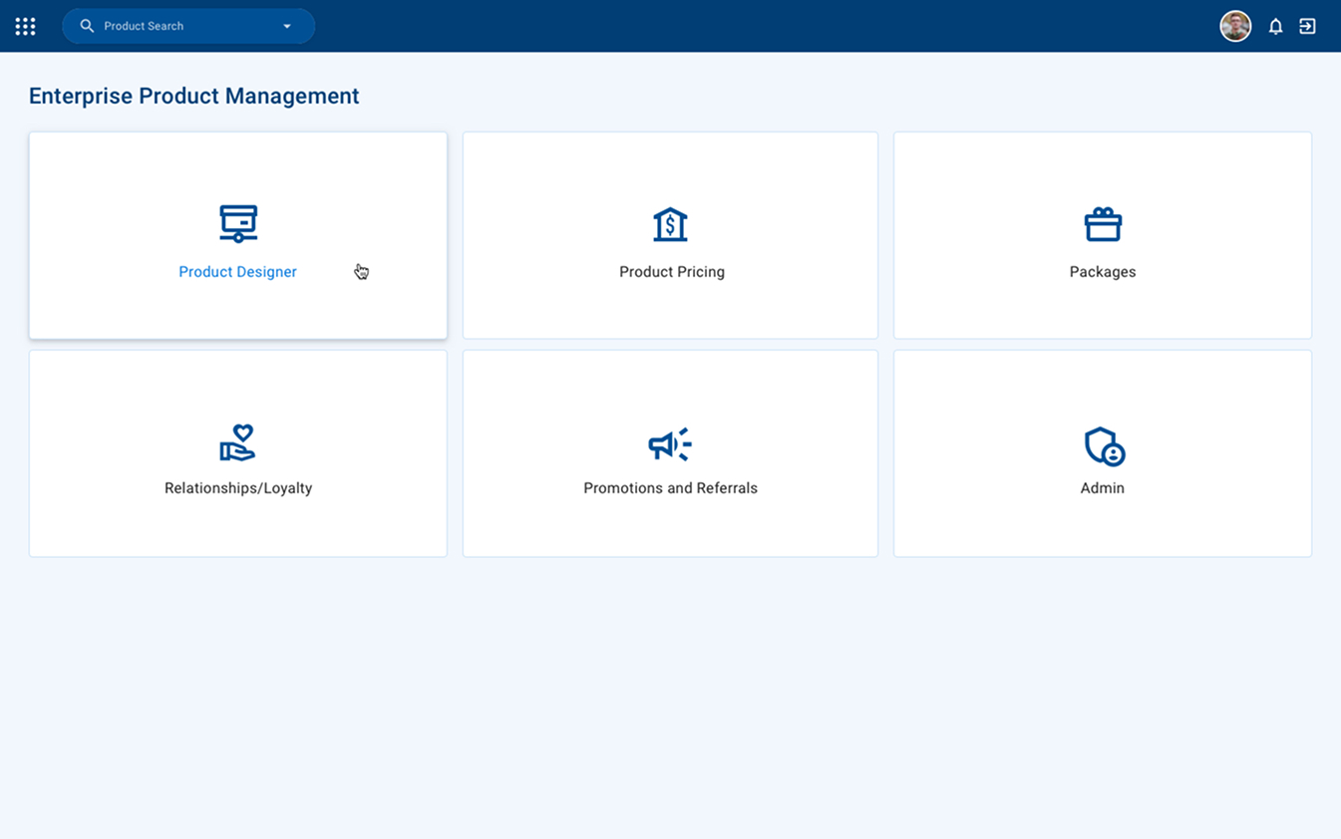Viewport: 1341px width, 839px height.
Task: Expand the Product Search dropdown arrow
Action: click(x=287, y=26)
